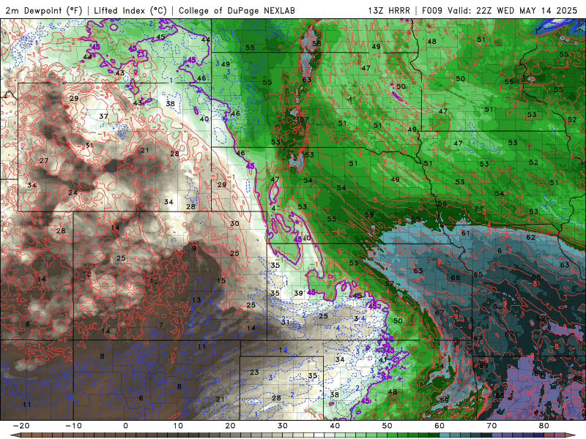Click the "15" dewpoint value on map
Viewport: 586px width, 439px height.
[x=221, y=281]
